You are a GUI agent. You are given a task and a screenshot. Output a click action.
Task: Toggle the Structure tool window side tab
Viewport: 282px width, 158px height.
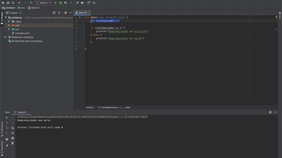[2, 129]
